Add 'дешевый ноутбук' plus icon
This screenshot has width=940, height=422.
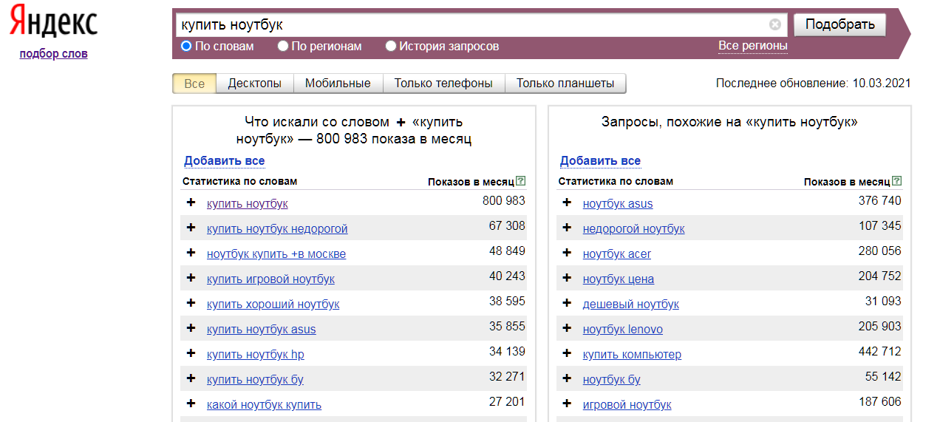(x=567, y=303)
